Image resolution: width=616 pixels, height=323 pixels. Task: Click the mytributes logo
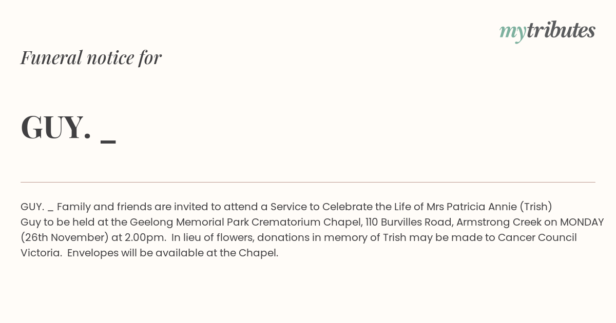click(x=547, y=31)
